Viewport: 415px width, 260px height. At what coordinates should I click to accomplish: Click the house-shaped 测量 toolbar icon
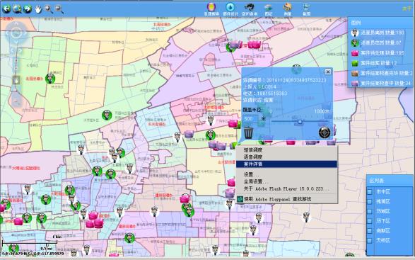click(x=288, y=7)
